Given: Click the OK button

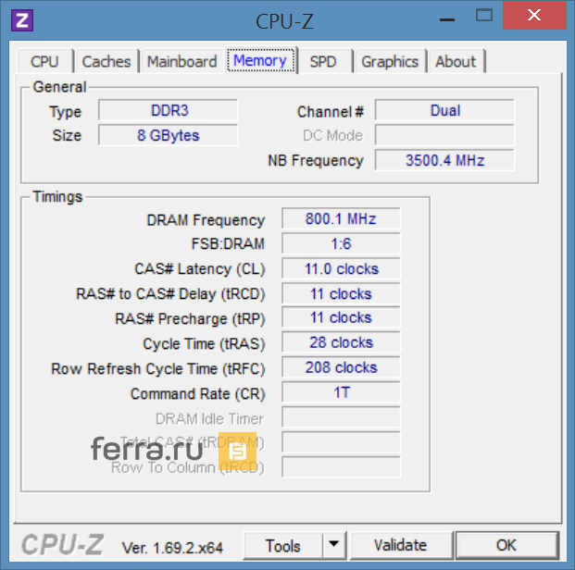Looking at the screenshot, I should click(x=506, y=545).
